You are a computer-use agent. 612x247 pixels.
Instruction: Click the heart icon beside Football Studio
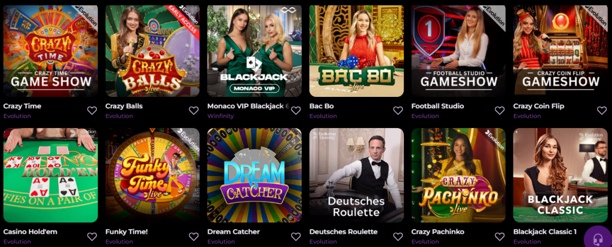[500, 111]
